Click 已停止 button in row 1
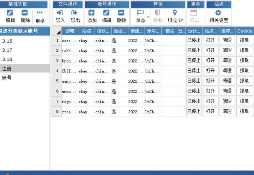254x175 pixels. 194,40
